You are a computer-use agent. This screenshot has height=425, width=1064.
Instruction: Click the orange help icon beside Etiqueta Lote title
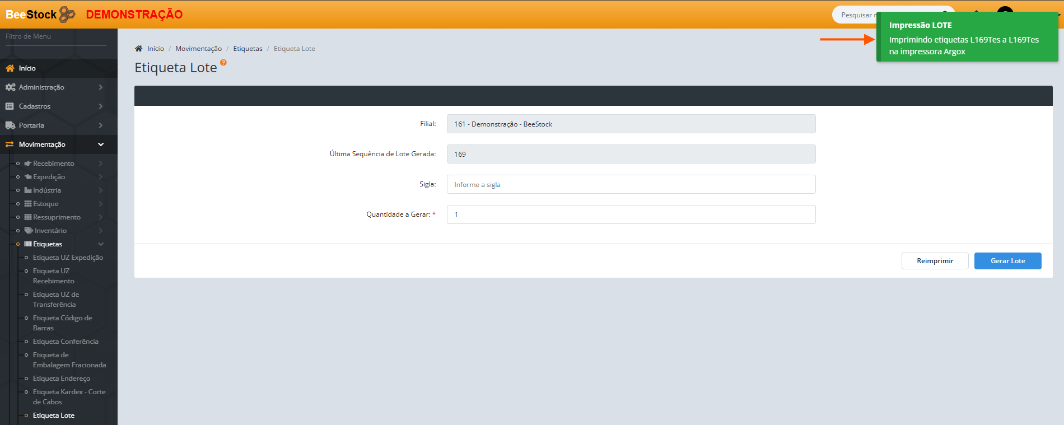click(223, 63)
